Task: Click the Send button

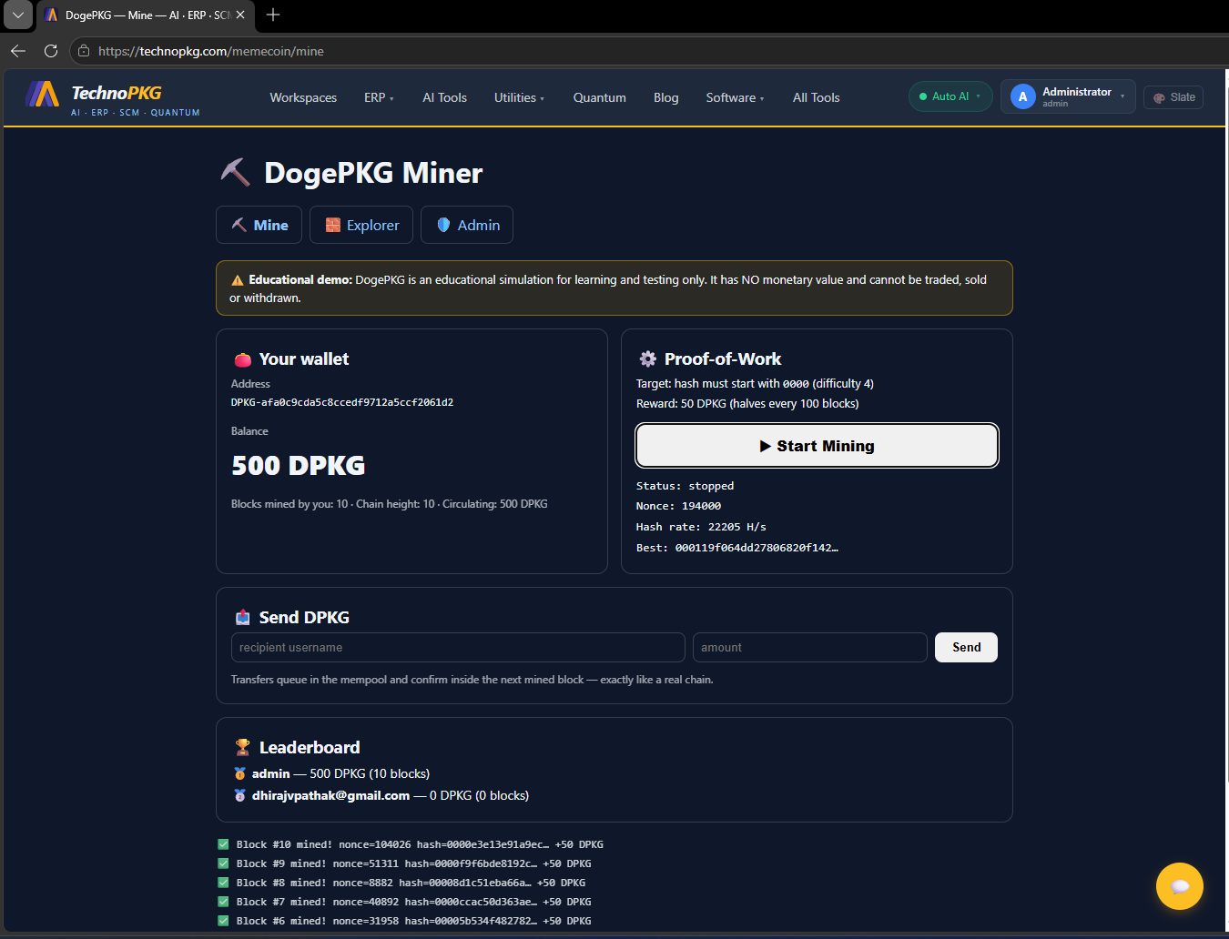Action: click(x=966, y=647)
